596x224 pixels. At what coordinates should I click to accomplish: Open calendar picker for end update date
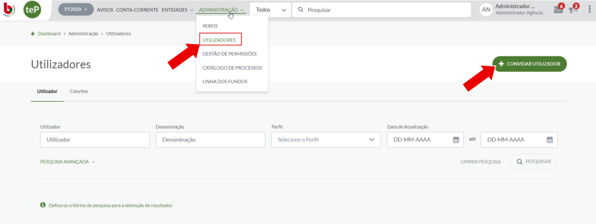point(549,140)
